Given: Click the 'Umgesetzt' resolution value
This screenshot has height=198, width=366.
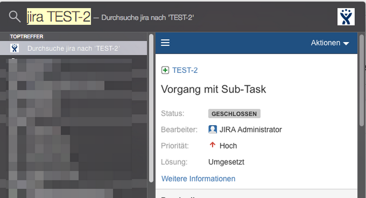Looking at the screenshot, I should 226,162.
